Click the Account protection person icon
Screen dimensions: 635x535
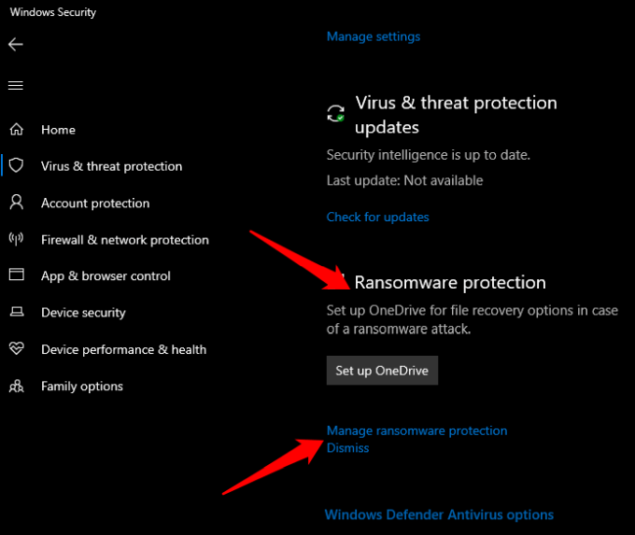16,203
